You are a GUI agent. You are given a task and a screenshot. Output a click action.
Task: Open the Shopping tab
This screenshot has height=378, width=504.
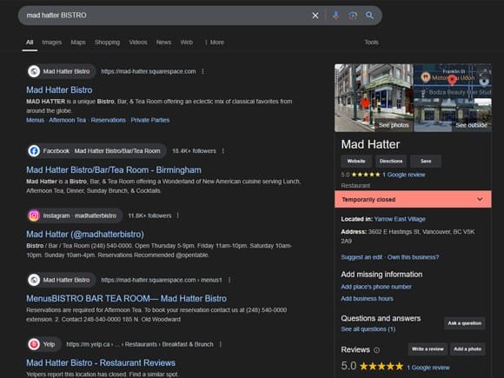click(107, 43)
